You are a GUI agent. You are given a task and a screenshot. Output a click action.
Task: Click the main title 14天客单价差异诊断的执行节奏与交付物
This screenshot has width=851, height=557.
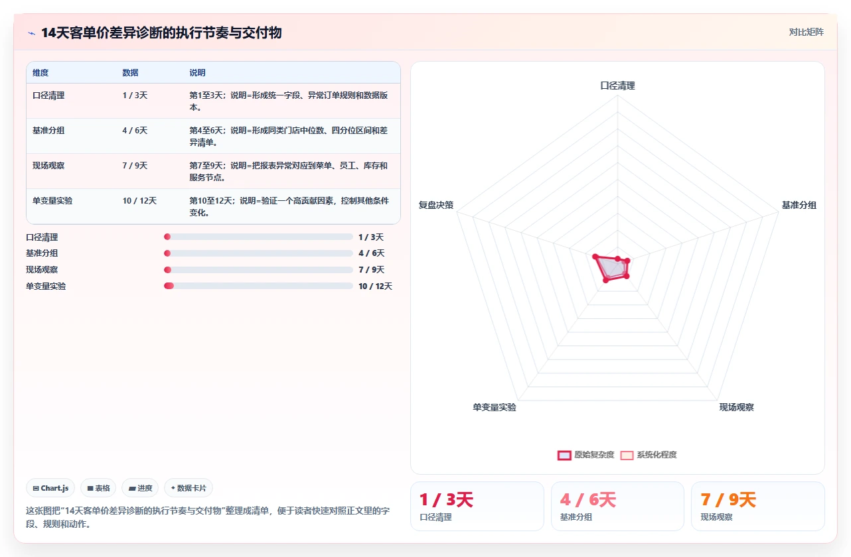(x=161, y=32)
